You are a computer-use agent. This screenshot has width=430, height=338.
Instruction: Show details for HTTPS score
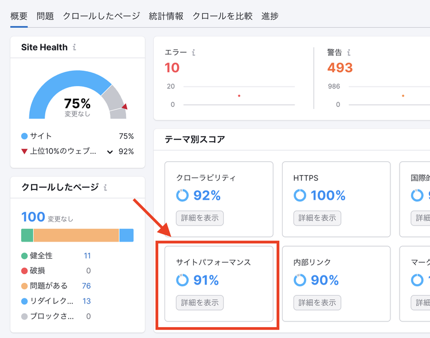tap(317, 218)
